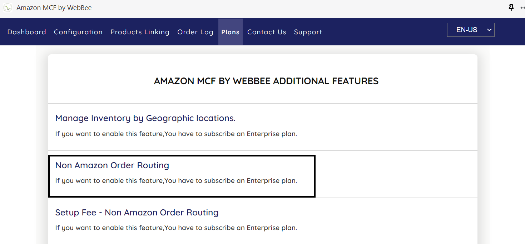Open the Contact Us page
The image size is (525, 244).
click(x=267, y=32)
